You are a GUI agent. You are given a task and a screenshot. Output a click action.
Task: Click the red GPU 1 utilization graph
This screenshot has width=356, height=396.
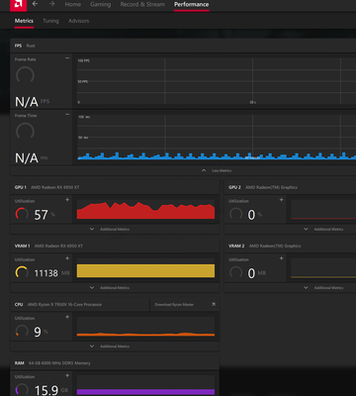tap(145, 210)
